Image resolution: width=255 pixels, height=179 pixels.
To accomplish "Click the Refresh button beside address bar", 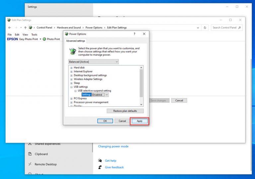I will (x=205, y=28).
